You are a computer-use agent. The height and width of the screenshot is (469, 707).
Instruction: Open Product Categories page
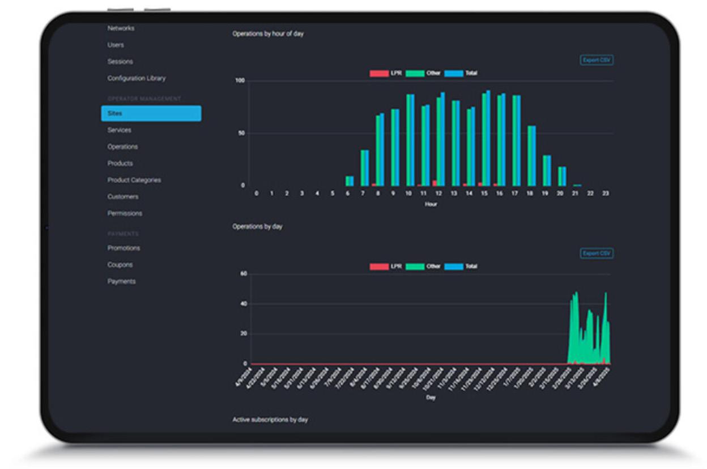click(134, 180)
